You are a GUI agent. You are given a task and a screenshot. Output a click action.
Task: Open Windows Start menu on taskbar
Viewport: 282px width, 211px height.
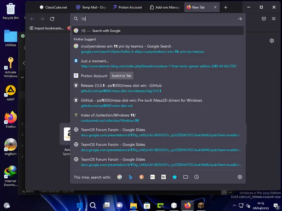(x=80, y=205)
